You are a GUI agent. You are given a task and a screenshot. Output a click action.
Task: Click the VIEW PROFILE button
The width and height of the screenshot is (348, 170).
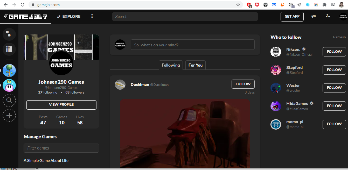pos(61,105)
